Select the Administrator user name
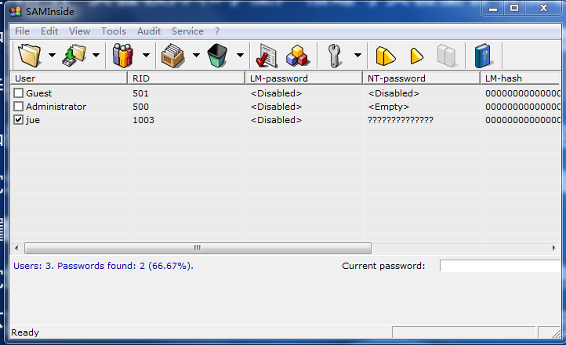The width and height of the screenshot is (566, 345). 56,107
